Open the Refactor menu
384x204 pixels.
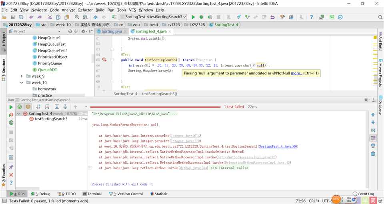86,10
